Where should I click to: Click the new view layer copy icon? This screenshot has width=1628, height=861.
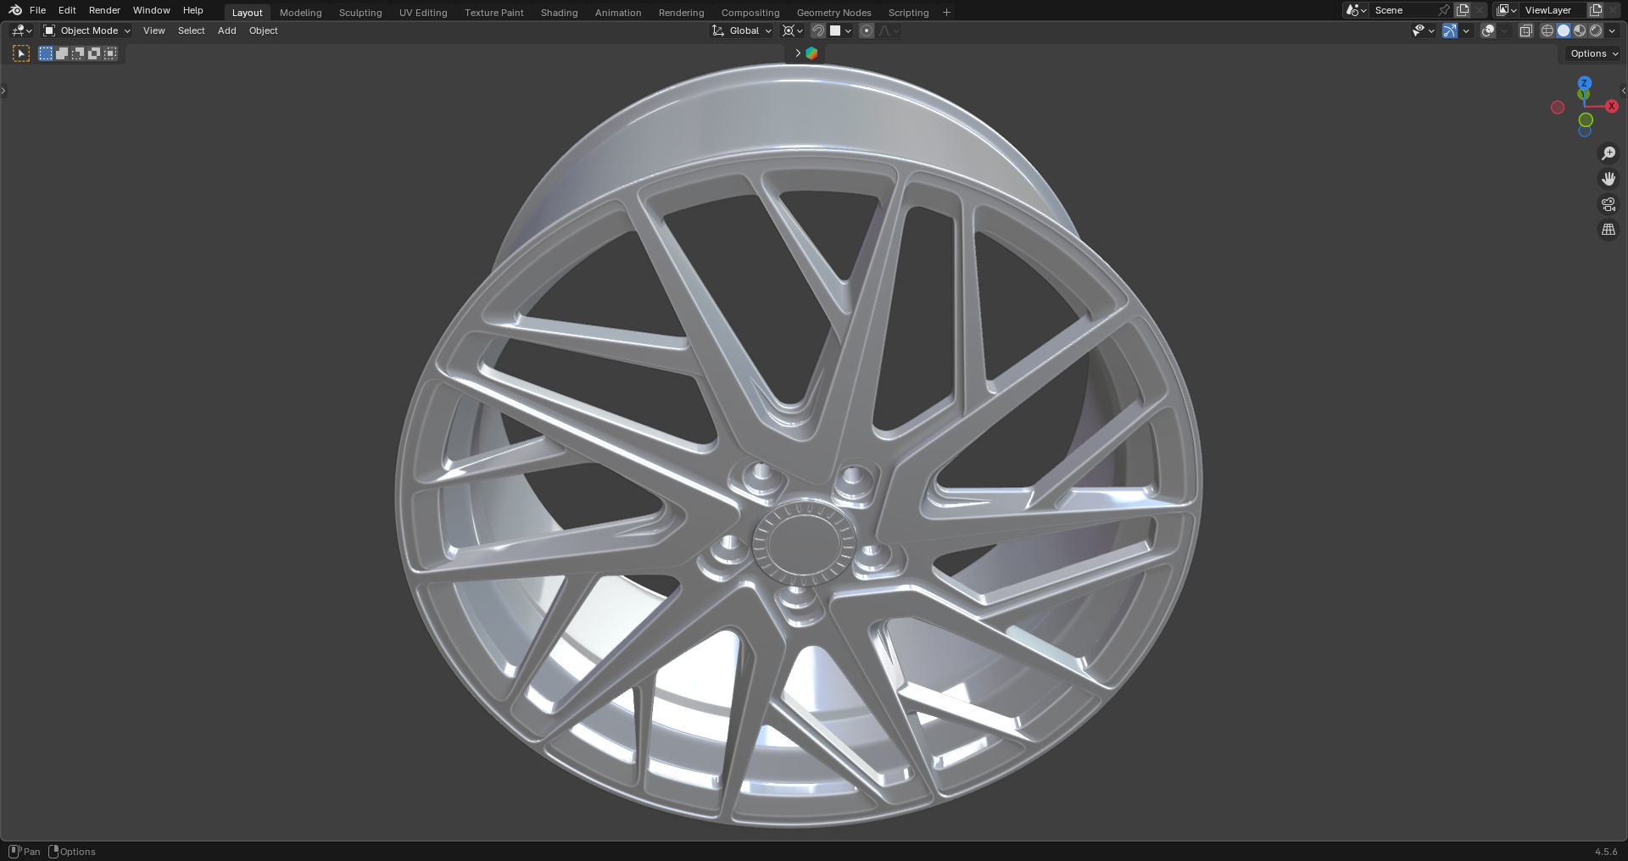pyautogui.click(x=1595, y=10)
